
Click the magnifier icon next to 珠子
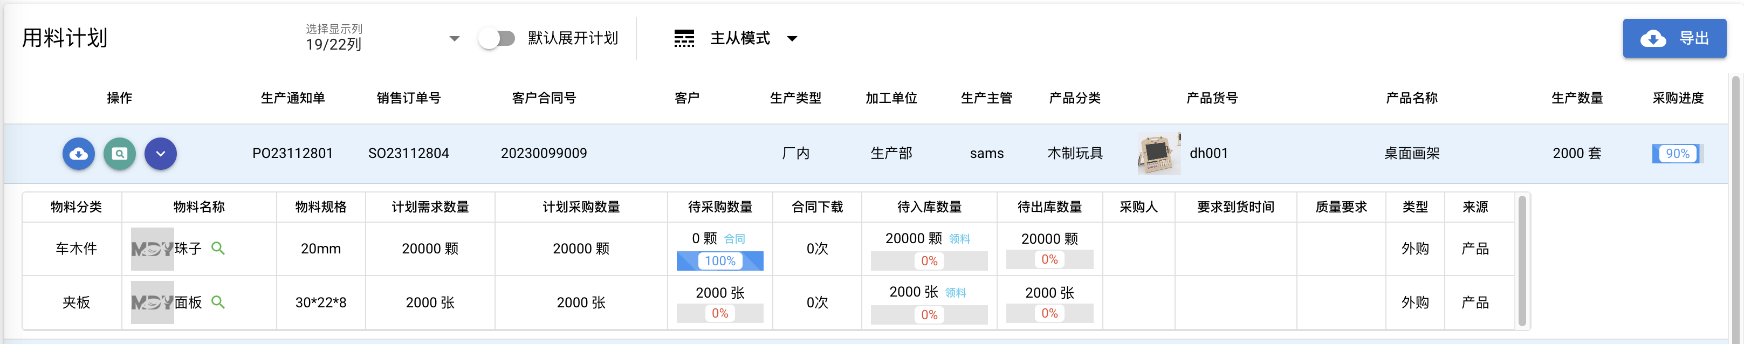coord(217,248)
